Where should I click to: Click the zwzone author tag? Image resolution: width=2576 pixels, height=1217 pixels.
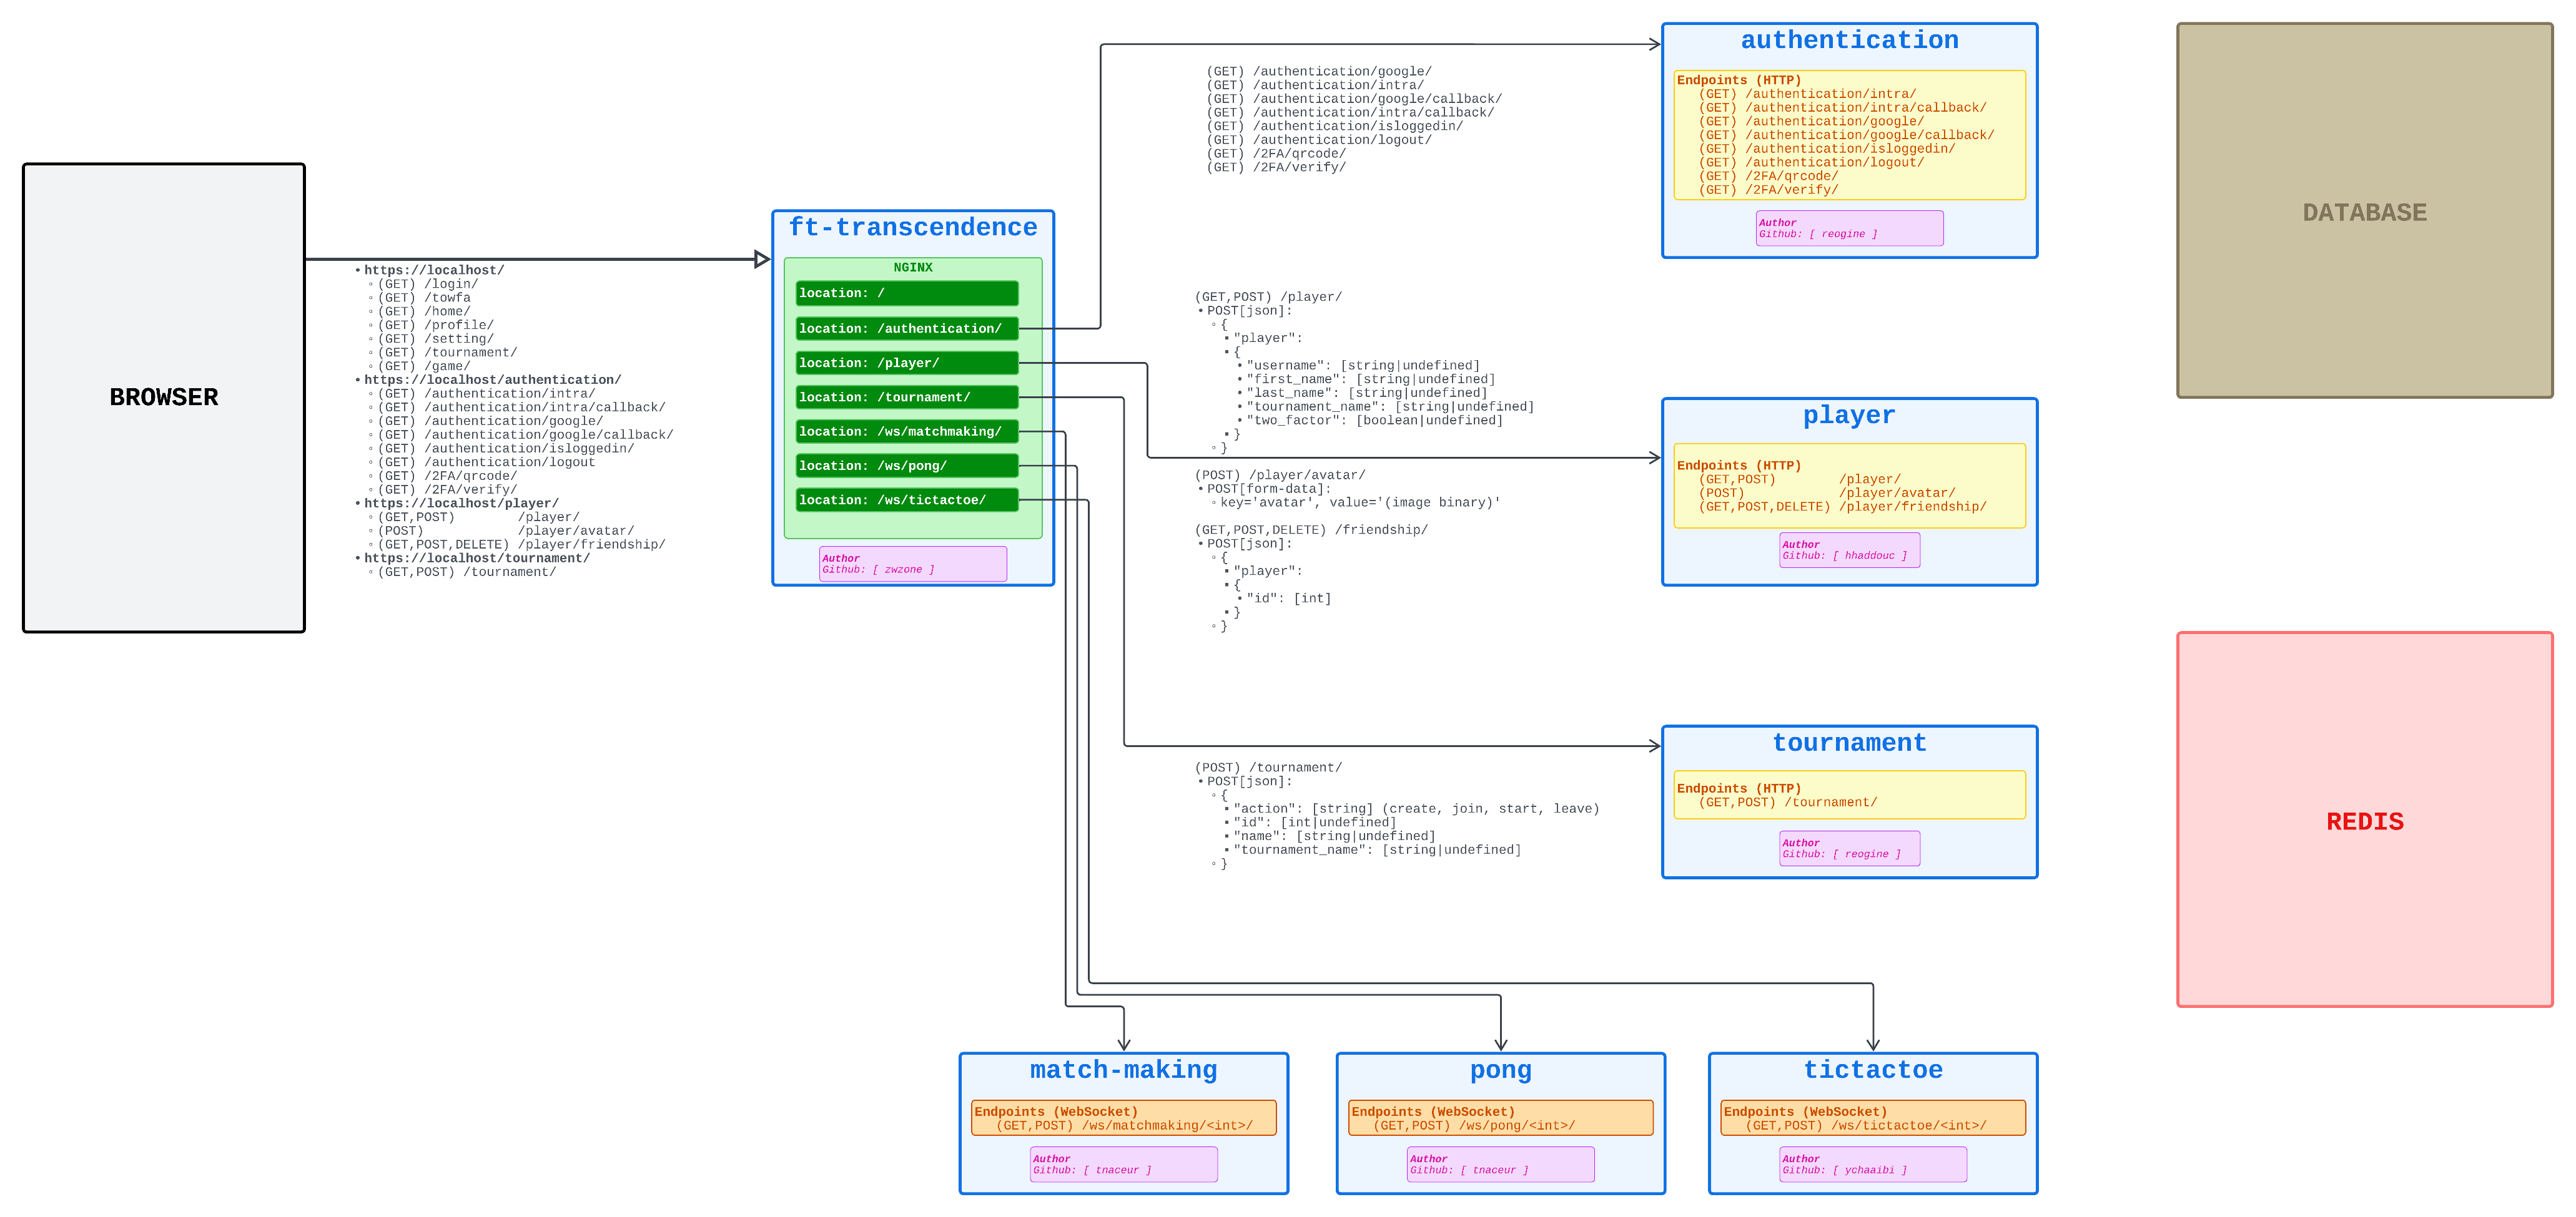tap(912, 564)
